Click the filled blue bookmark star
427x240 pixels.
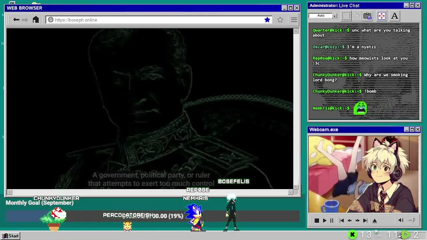(267, 20)
